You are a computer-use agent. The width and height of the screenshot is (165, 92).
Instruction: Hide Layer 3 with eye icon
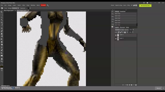tap(116, 39)
